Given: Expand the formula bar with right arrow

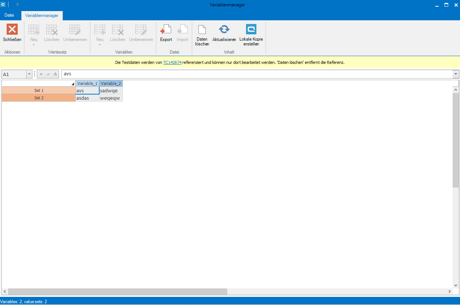Looking at the screenshot, I should coord(456,74).
